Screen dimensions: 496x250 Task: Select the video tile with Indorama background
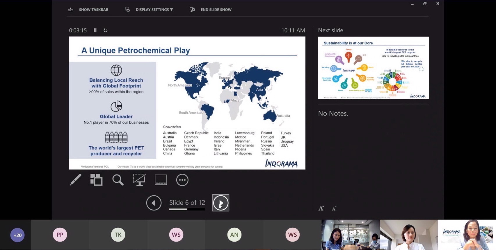467,235
